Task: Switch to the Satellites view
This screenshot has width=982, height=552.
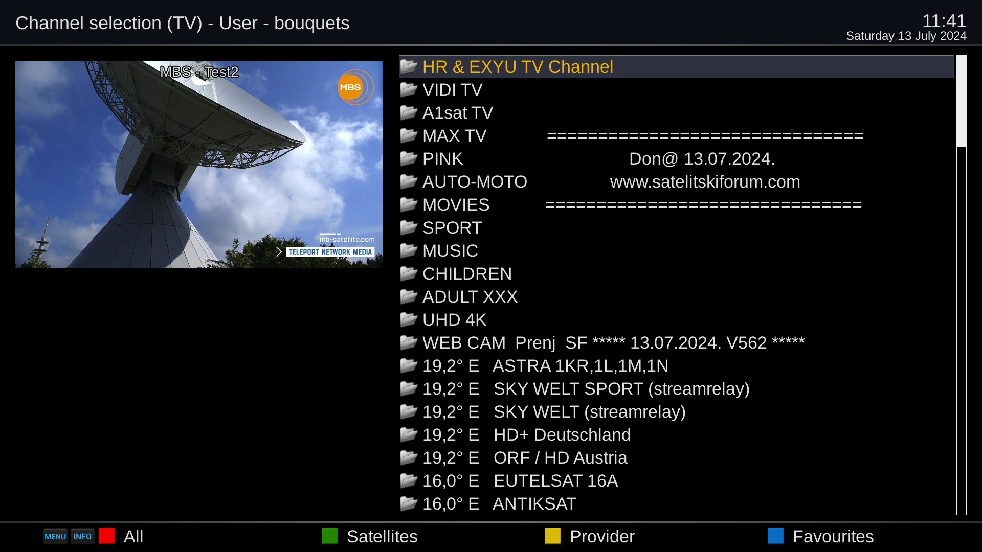Action: pos(382,536)
